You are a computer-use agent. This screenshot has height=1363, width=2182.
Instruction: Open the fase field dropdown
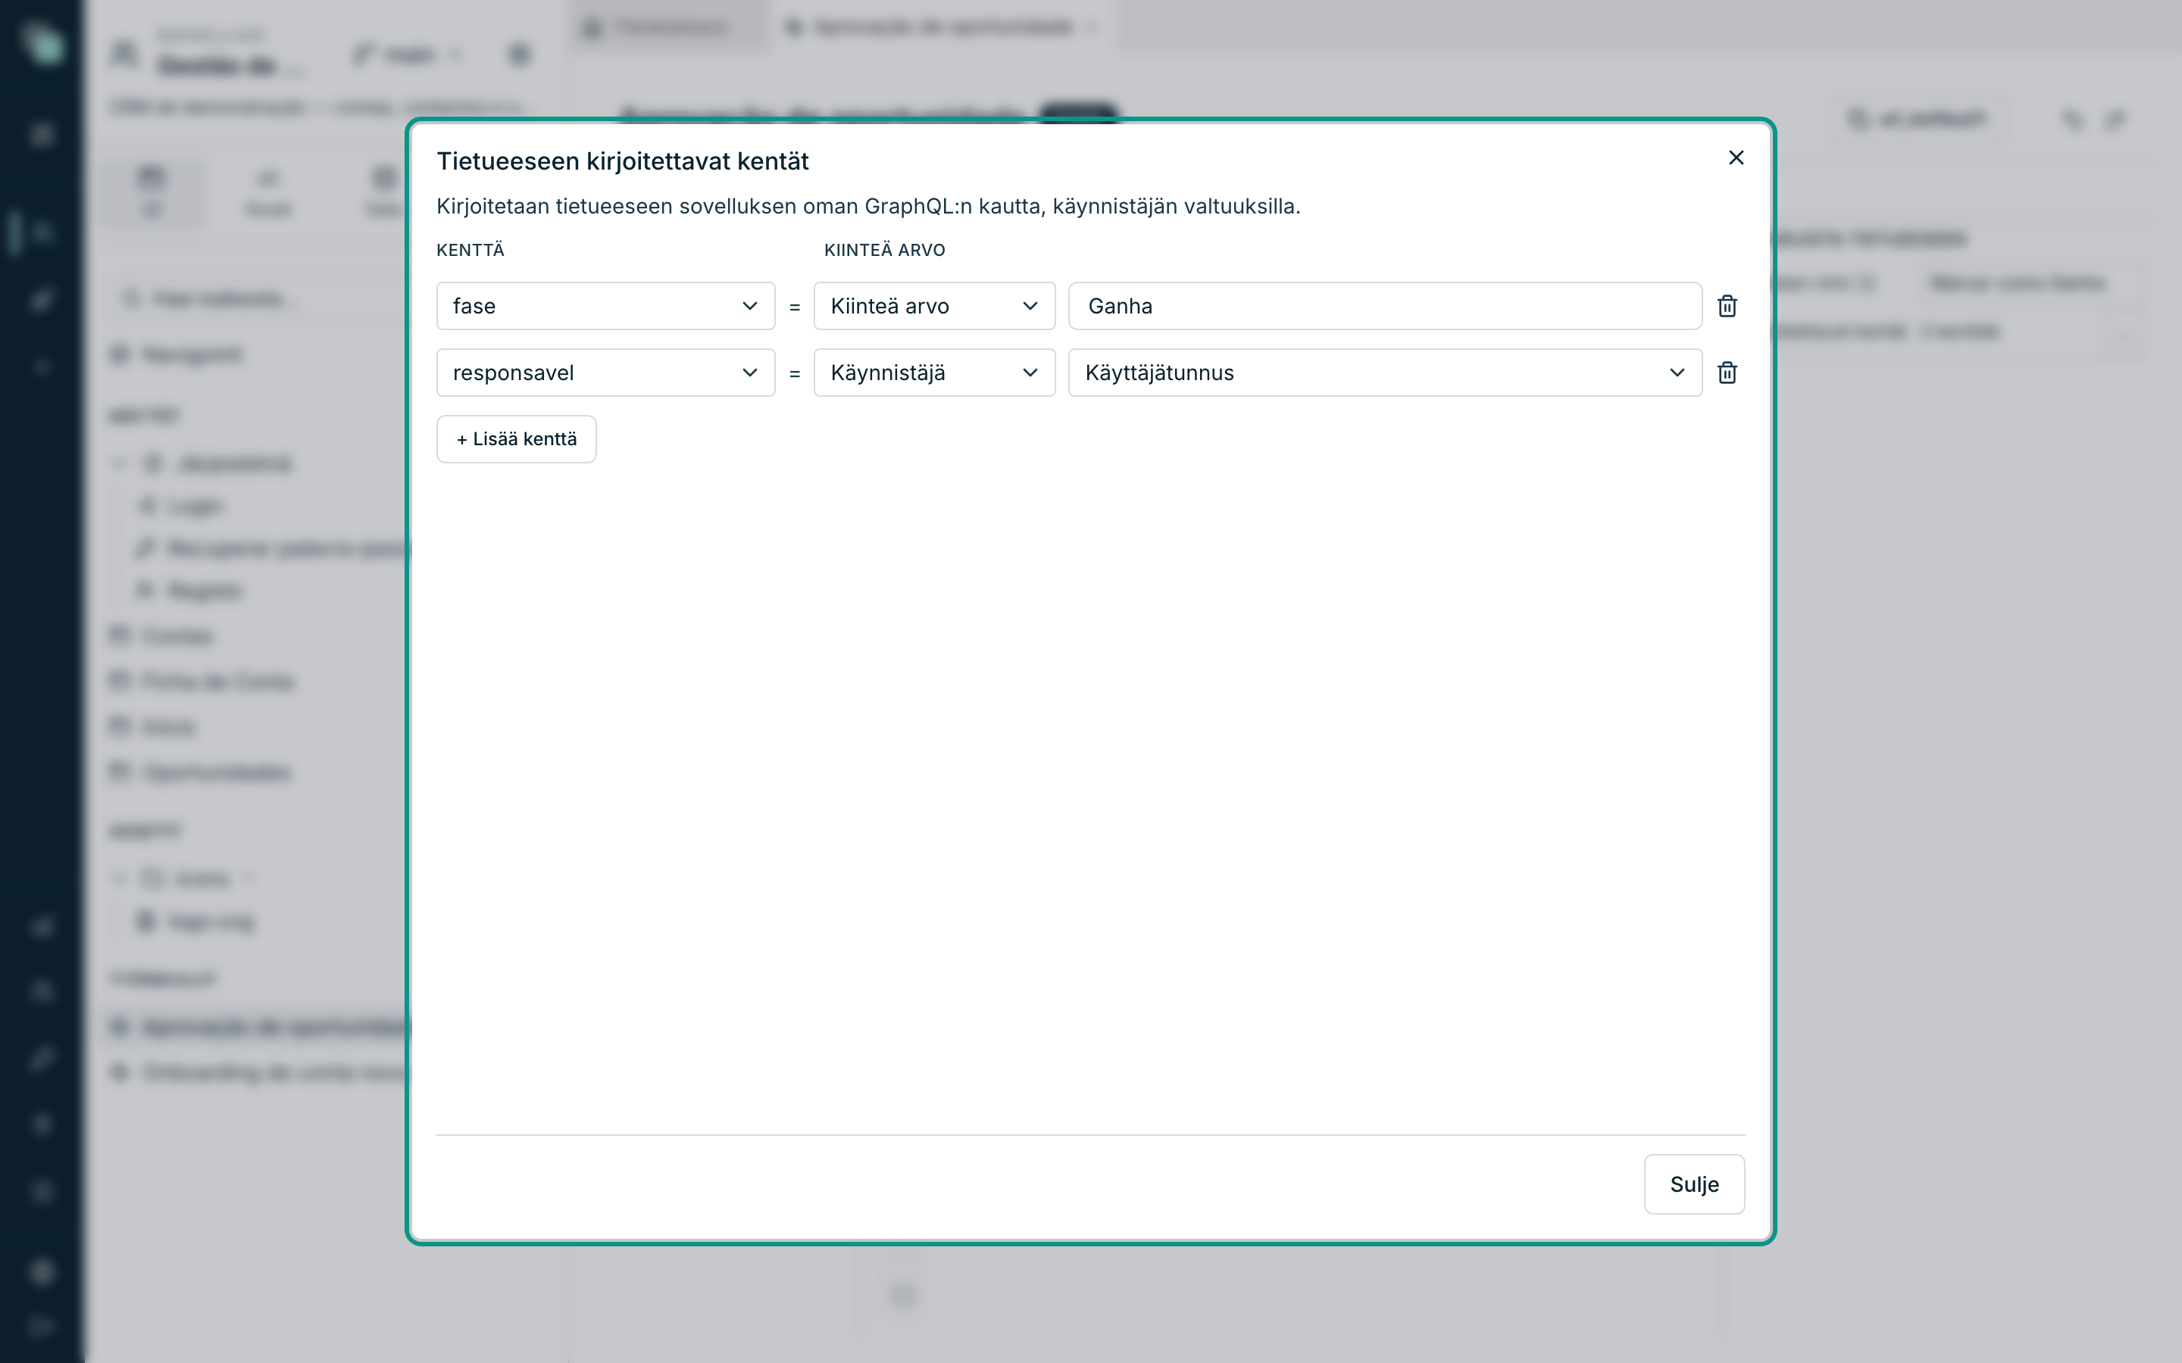[x=605, y=307]
